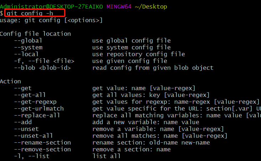Viewport: 261px width, 161px height.
Task: Click the '--get-urlmatch' option
Action: 39,108
